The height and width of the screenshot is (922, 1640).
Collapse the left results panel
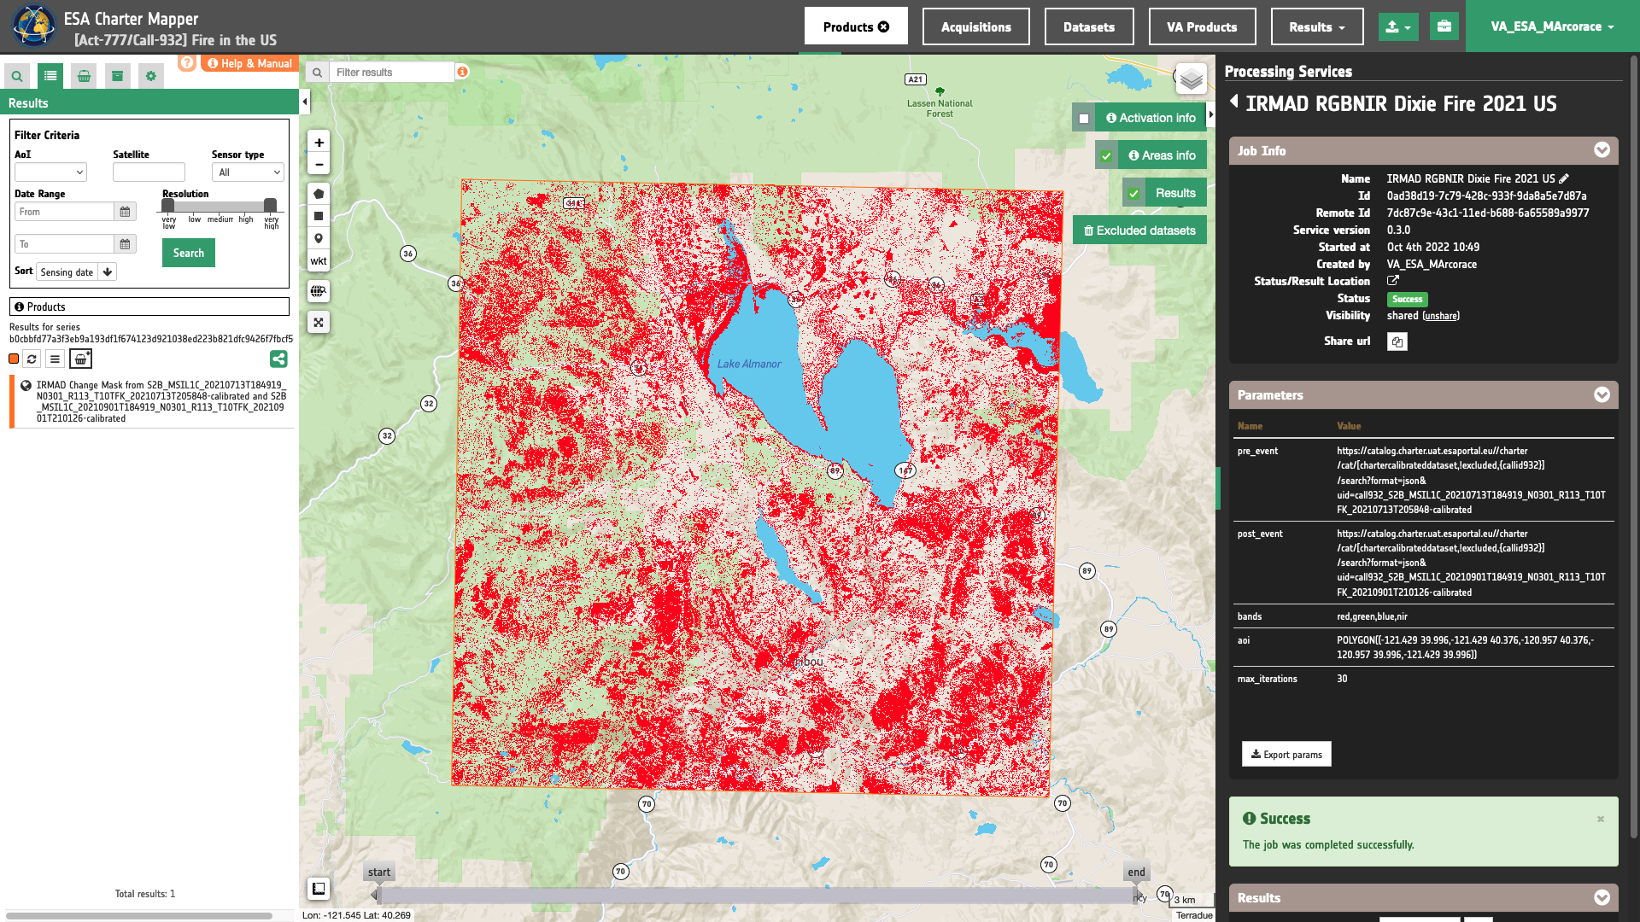pos(305,102)
